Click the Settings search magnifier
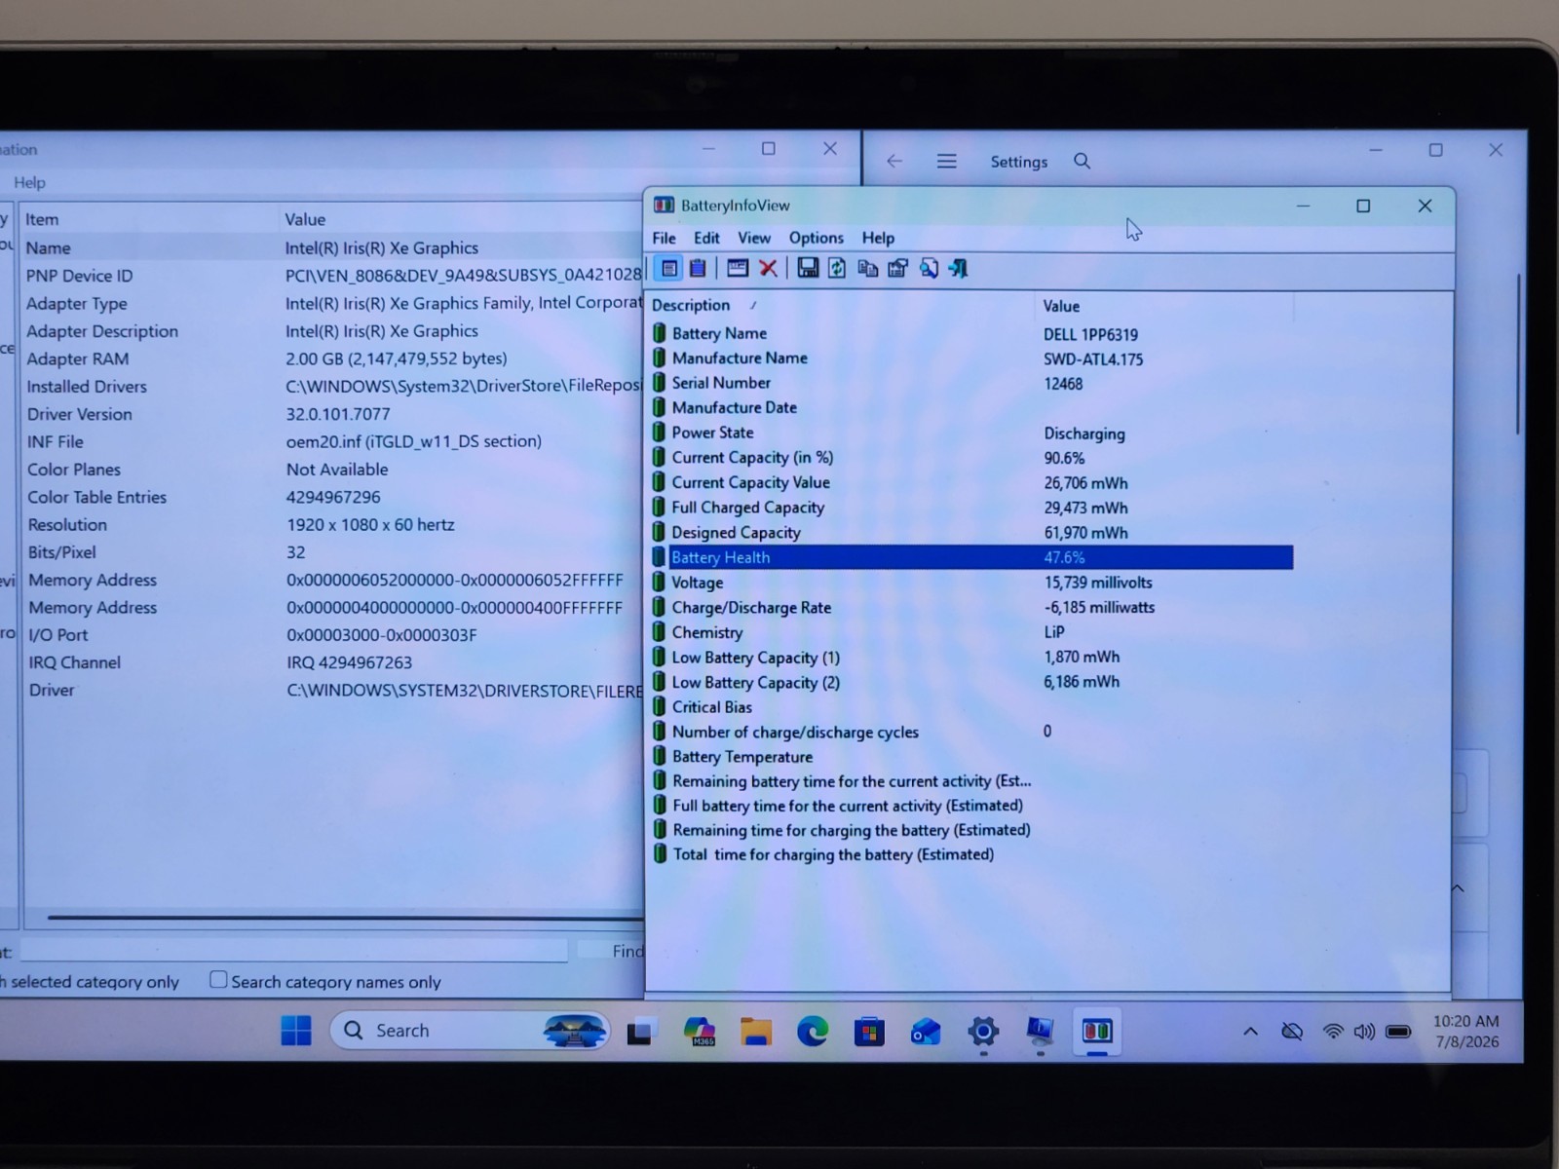This screenshot has height=1169, width=1559. 1082,161
